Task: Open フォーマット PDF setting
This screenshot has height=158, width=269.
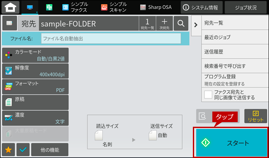Action: pyautogui.click(x=36, y=87)
